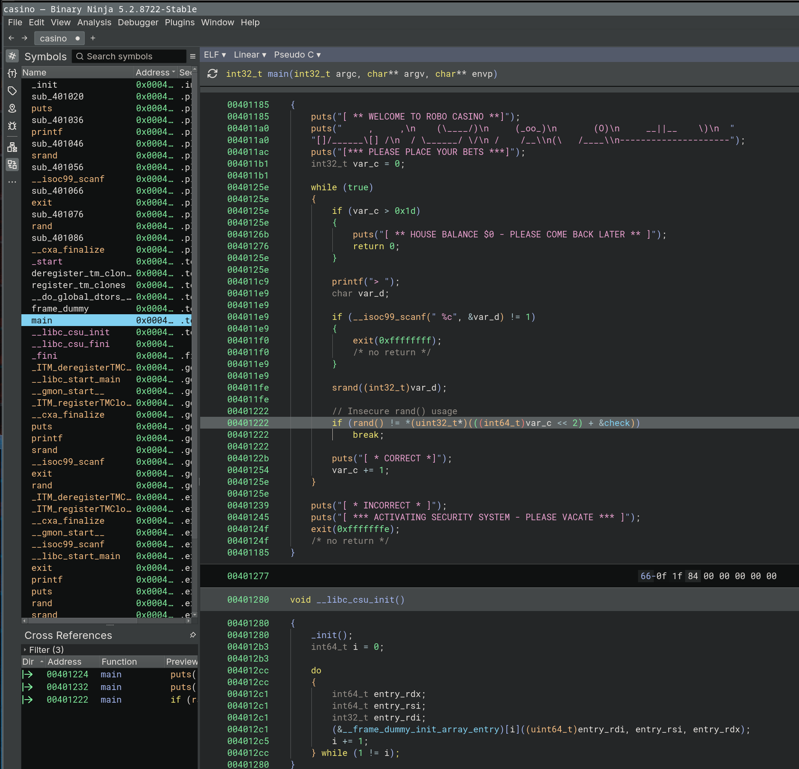The height and width of the screenshot is (769, 799).
Task: Open the Linear view mode dropdown
Action: pos(249,55)
